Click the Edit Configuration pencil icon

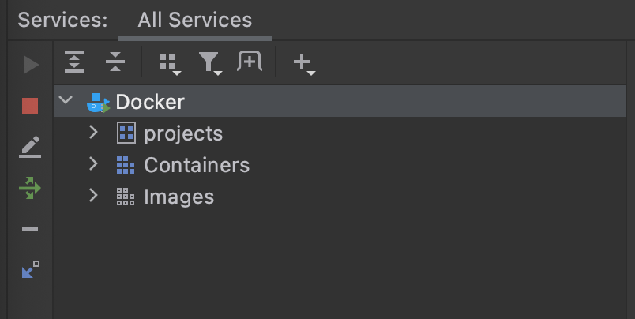30,147
